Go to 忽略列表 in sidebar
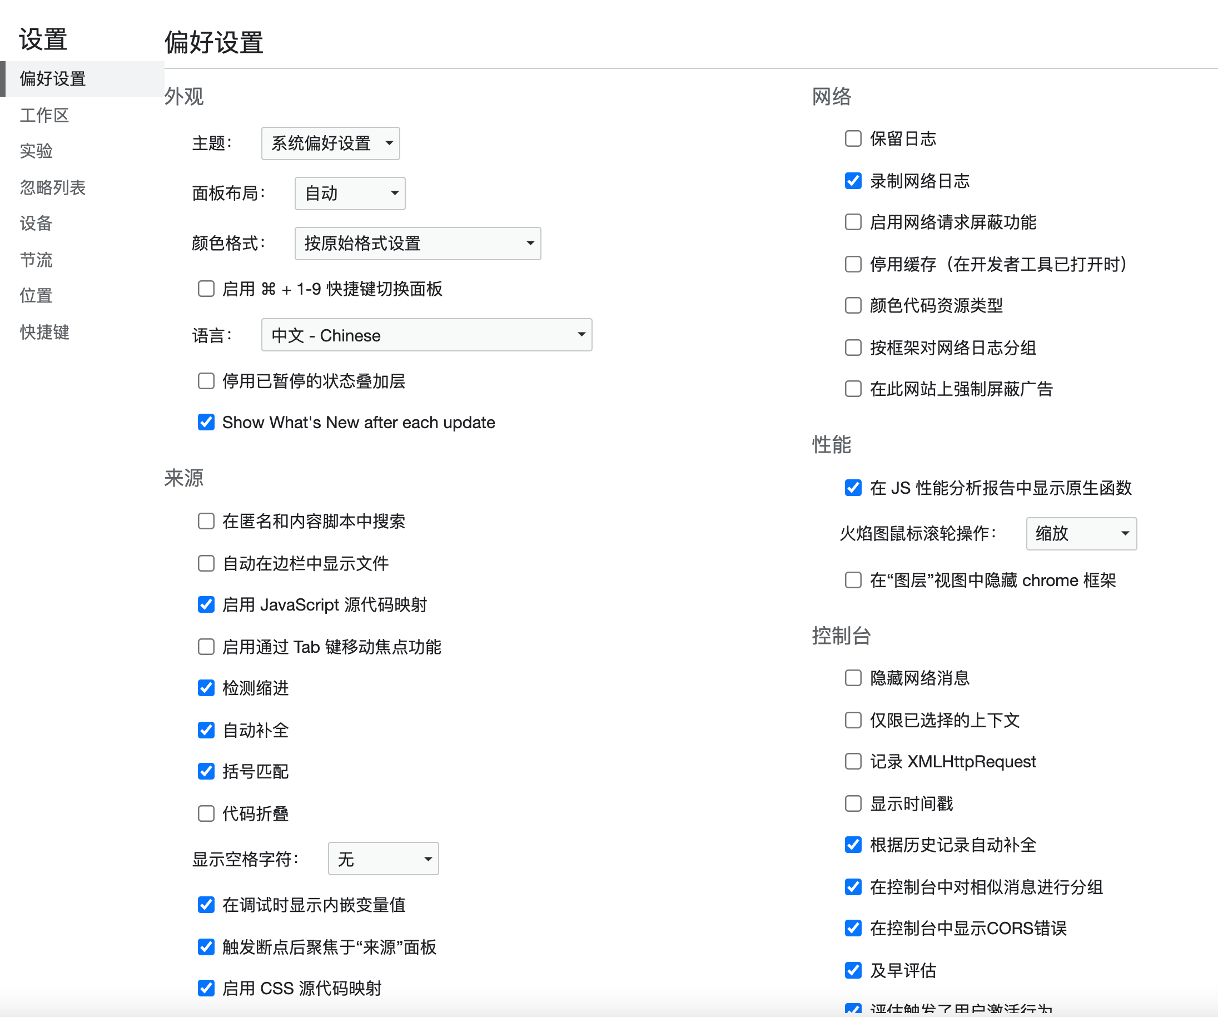 click(x=52, y=187)
